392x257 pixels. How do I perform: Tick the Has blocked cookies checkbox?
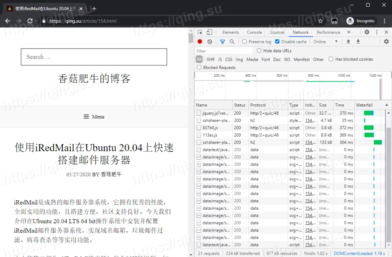(x=331, y=59)
